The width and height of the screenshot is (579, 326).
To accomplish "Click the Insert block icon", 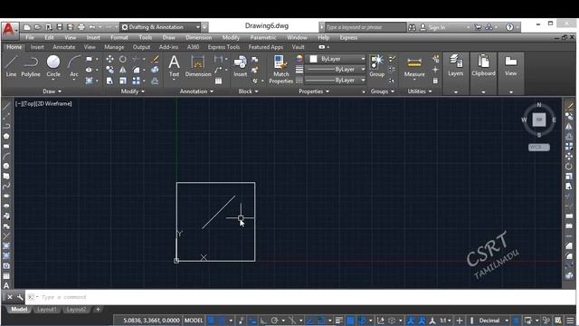I will [x=240, y=66].
